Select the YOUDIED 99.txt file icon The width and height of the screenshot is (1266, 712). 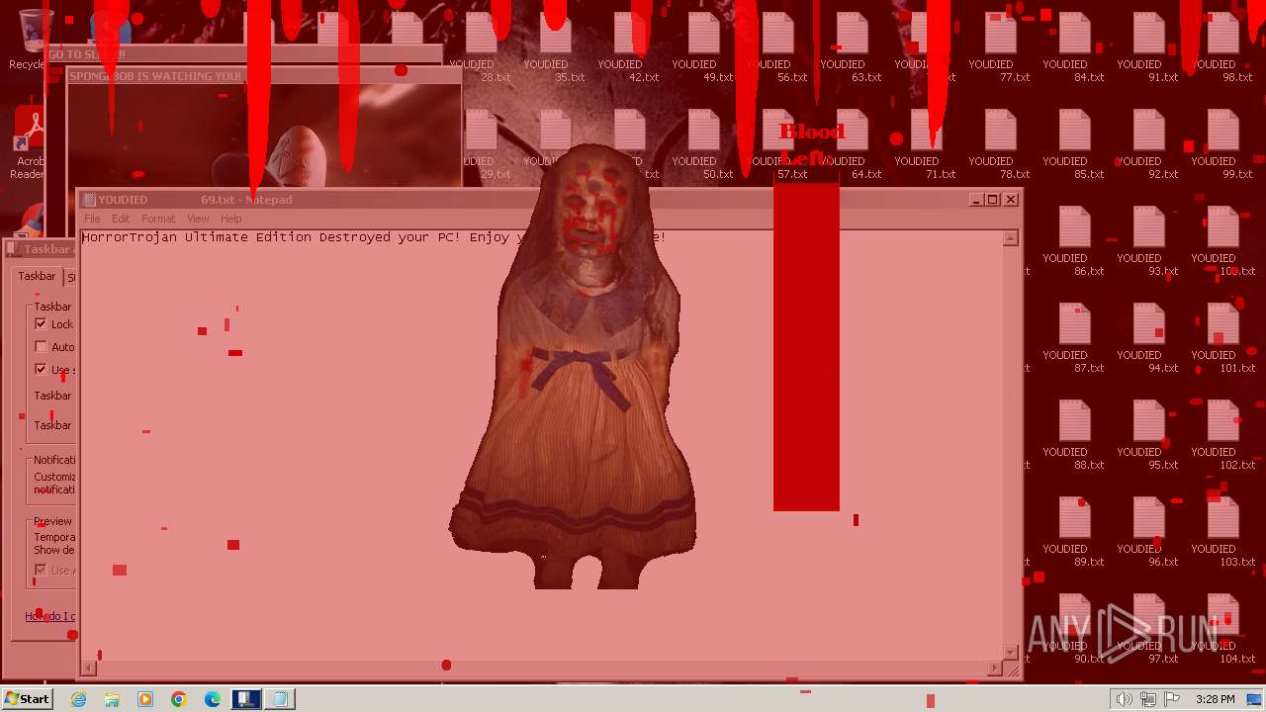tap(1221, 144)
